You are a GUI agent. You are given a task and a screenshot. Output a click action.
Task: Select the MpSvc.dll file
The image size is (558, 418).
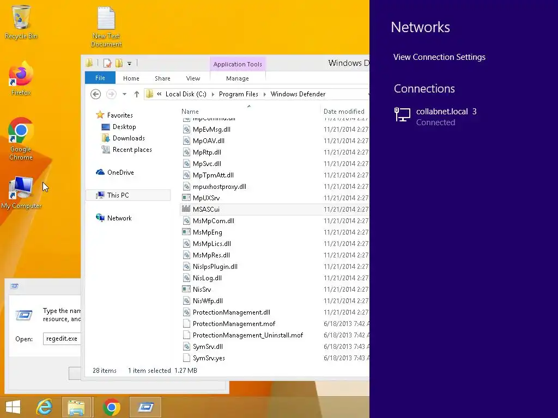click(207, 163)
